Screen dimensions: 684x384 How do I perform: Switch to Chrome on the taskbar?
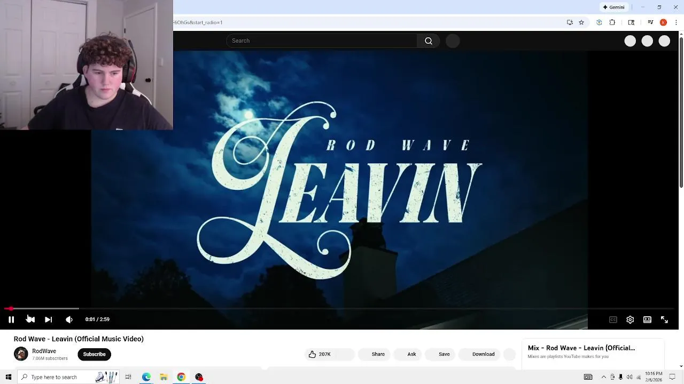[181, 377]
